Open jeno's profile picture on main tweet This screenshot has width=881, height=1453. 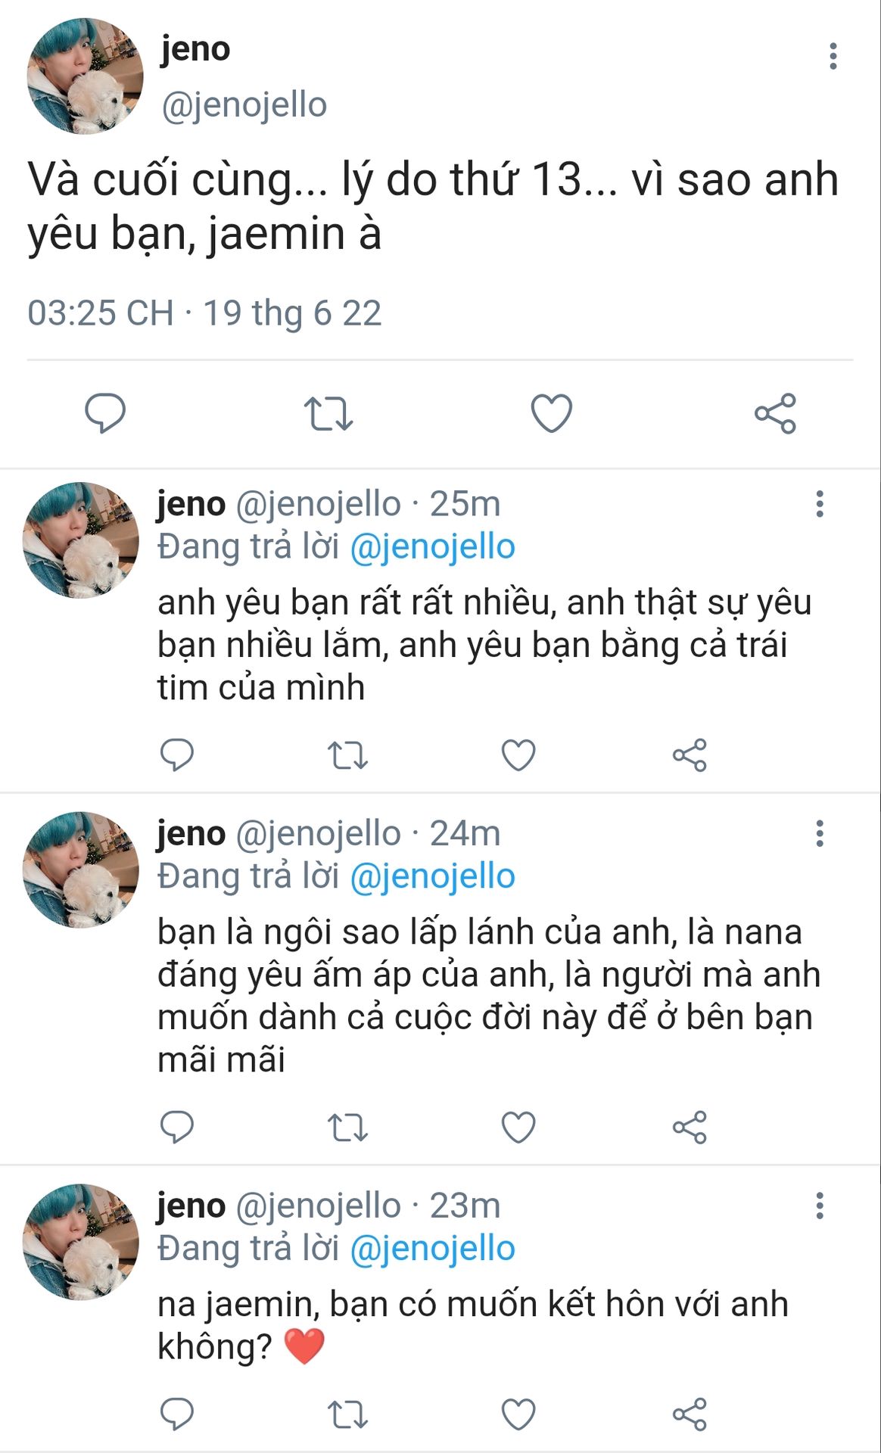pos(85,76)
